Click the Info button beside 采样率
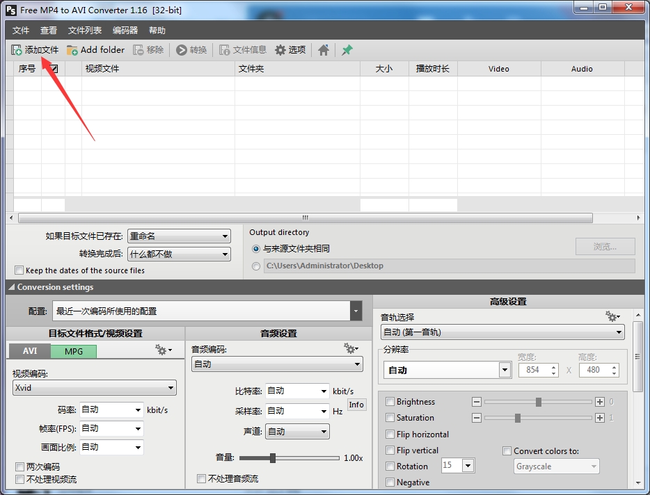This screenshot has width=650, height=495. pos(356,405)
